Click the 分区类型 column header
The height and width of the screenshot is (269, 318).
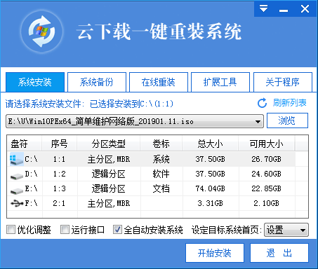click(109, 144)
